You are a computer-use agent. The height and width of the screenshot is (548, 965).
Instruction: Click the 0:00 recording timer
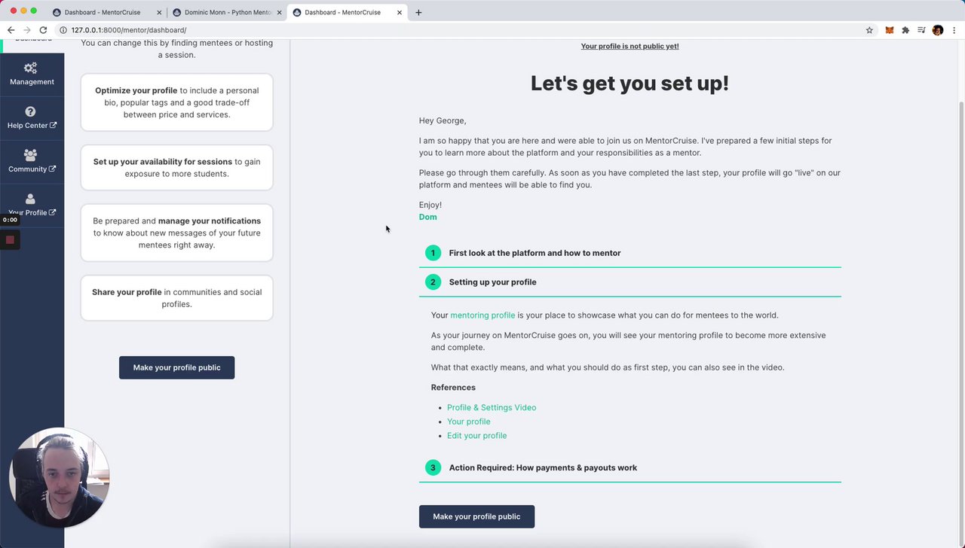(x=10, y=220)
